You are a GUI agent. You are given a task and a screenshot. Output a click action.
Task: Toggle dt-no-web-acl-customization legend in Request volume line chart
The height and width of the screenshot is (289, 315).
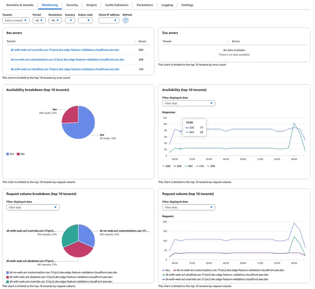(229, 270)
